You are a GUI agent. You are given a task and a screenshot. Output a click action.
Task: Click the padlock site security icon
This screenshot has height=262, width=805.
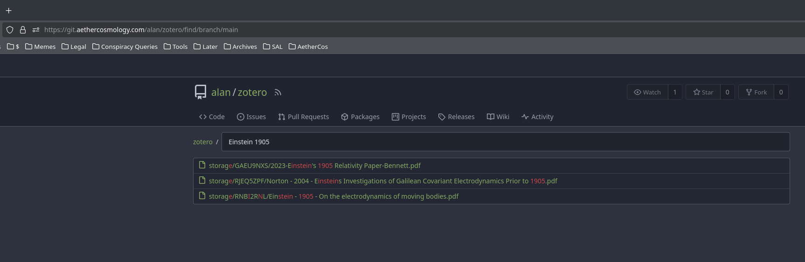[22, 30]
